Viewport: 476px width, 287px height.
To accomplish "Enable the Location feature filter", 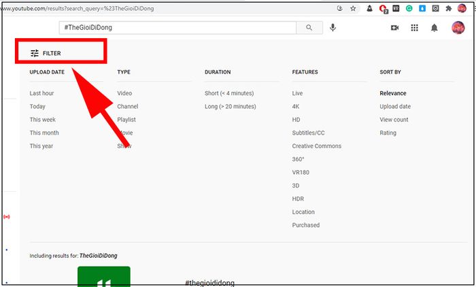I will click(303, 212).
